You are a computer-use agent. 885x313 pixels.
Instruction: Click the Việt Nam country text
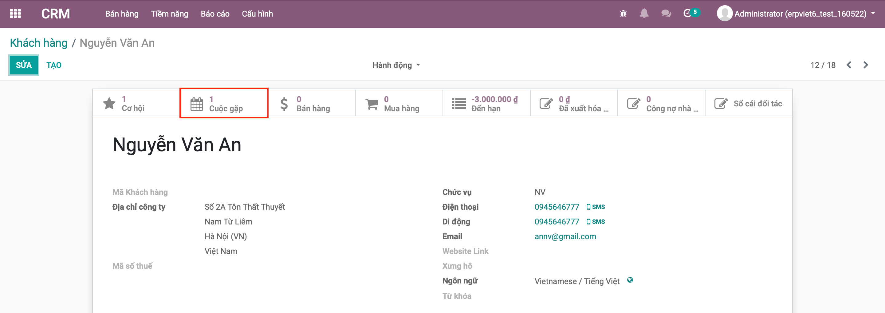click(x=221, y=251)
